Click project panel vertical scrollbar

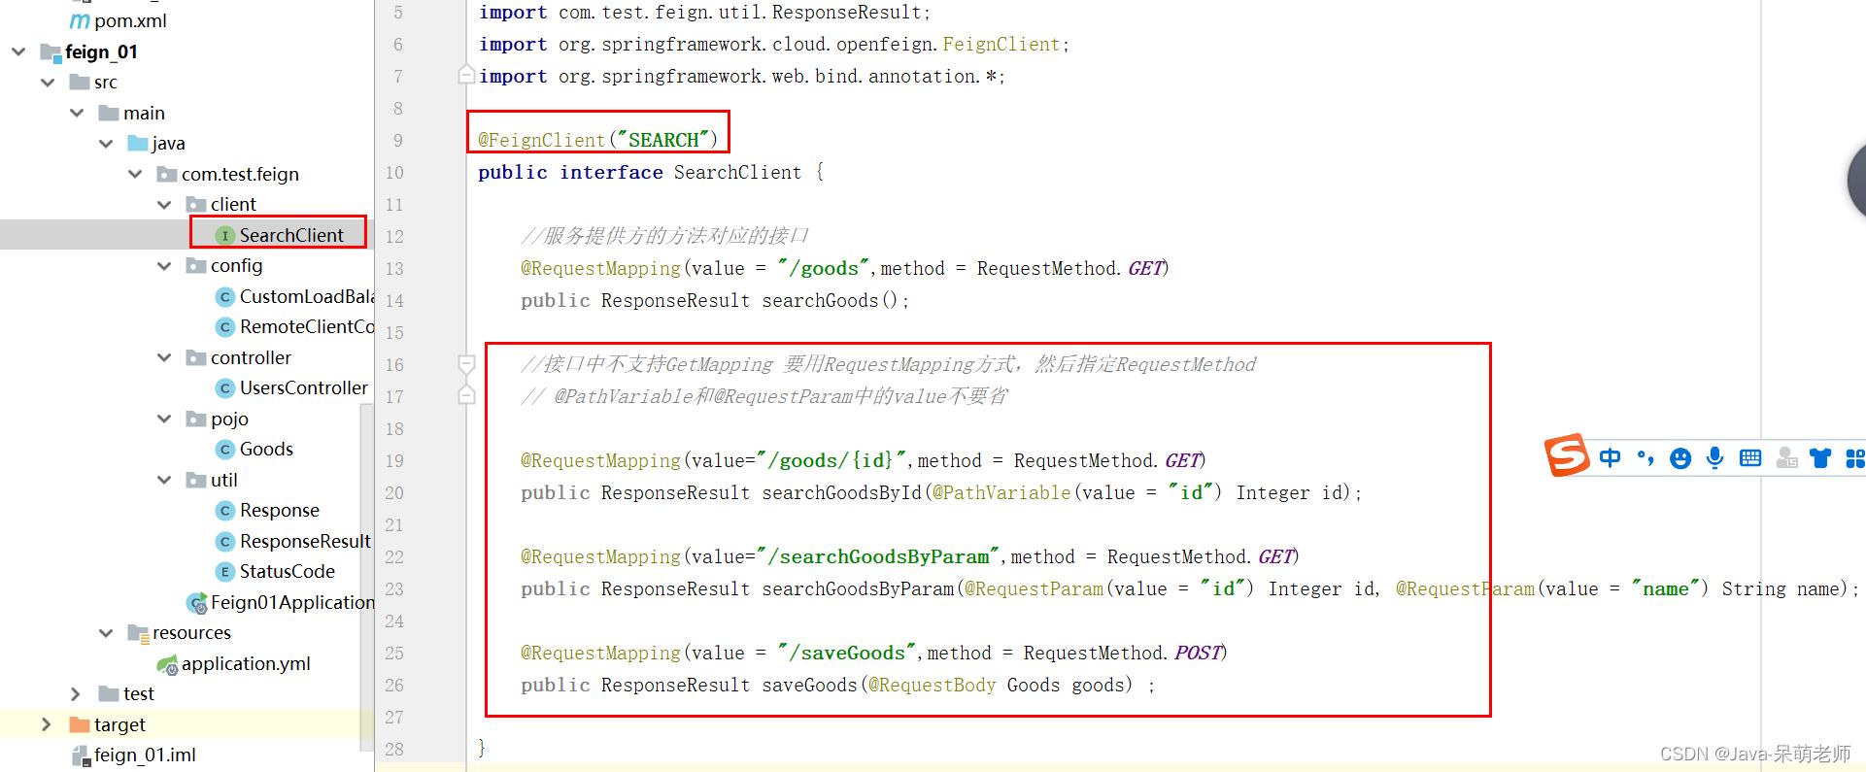(367, 577)
